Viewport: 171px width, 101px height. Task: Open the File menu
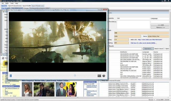tap(3, 3)
